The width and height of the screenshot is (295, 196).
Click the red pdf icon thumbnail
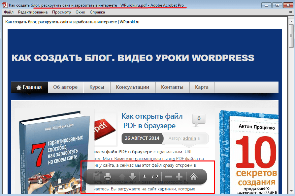[x=105, y=130]
